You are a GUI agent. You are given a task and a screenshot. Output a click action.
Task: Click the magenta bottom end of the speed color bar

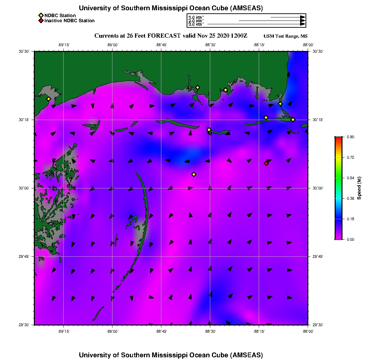[338, 237]
